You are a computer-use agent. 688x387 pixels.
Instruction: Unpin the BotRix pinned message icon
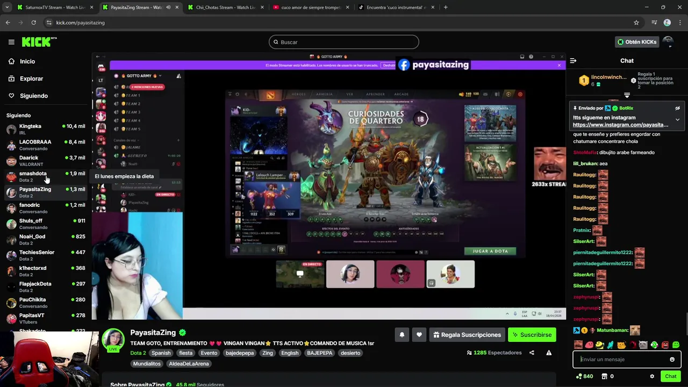pos(677,108)
